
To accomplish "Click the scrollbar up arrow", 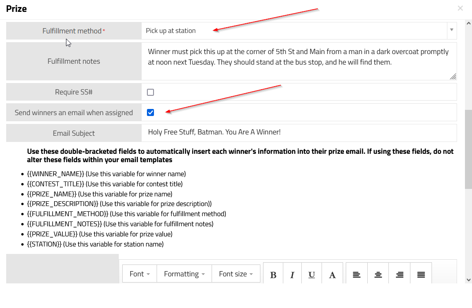I will tap(468, 23).
